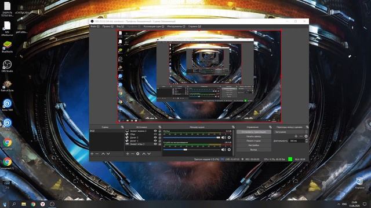Open MSI Afterburner desktop shortcut
This screenshot has width=371, height=208.
coord(7,28)
